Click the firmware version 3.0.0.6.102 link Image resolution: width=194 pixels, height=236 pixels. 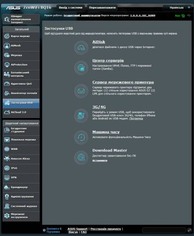pyautogui.click(x=143, y=15)
